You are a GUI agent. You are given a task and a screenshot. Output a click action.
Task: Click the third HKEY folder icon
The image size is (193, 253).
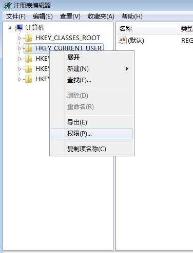28,59
